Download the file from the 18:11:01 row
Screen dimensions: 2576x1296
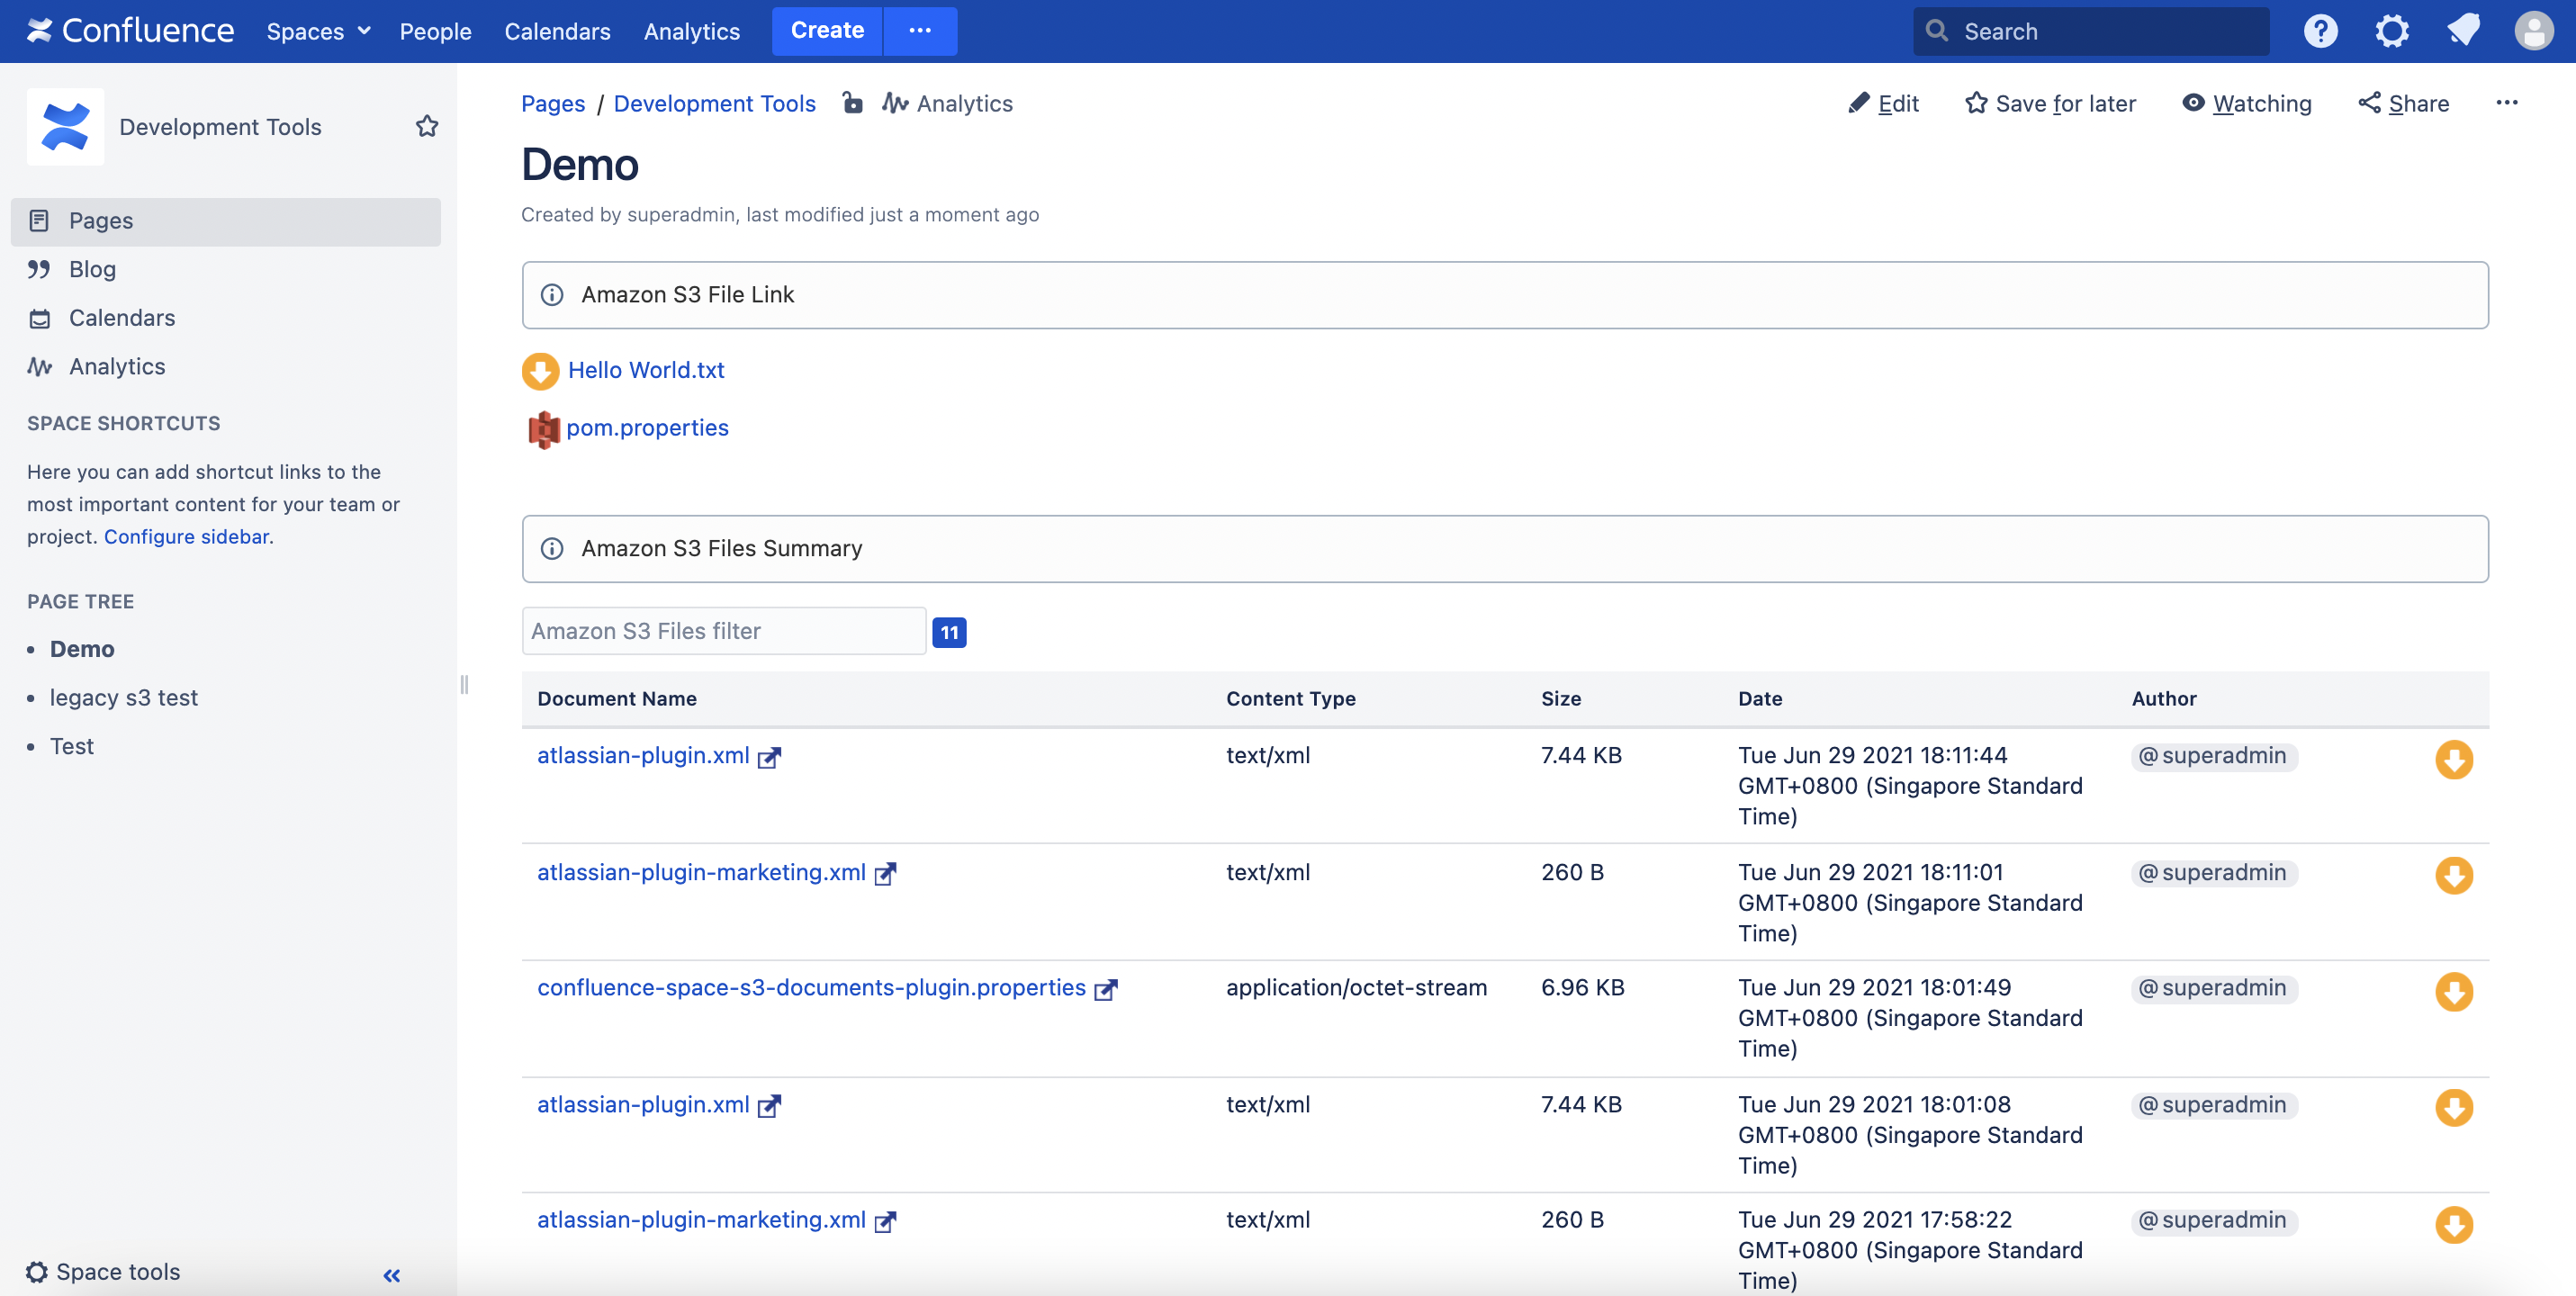2454,876
